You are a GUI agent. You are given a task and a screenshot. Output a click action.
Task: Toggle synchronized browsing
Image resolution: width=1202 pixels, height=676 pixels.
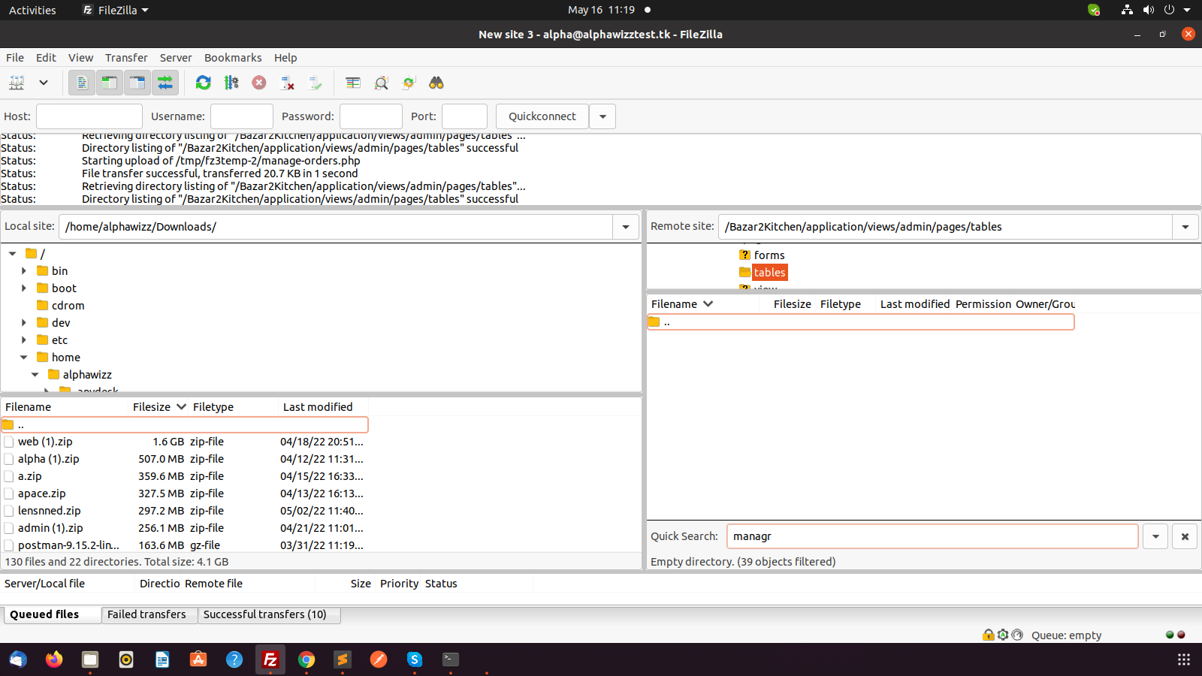(409, 83)
